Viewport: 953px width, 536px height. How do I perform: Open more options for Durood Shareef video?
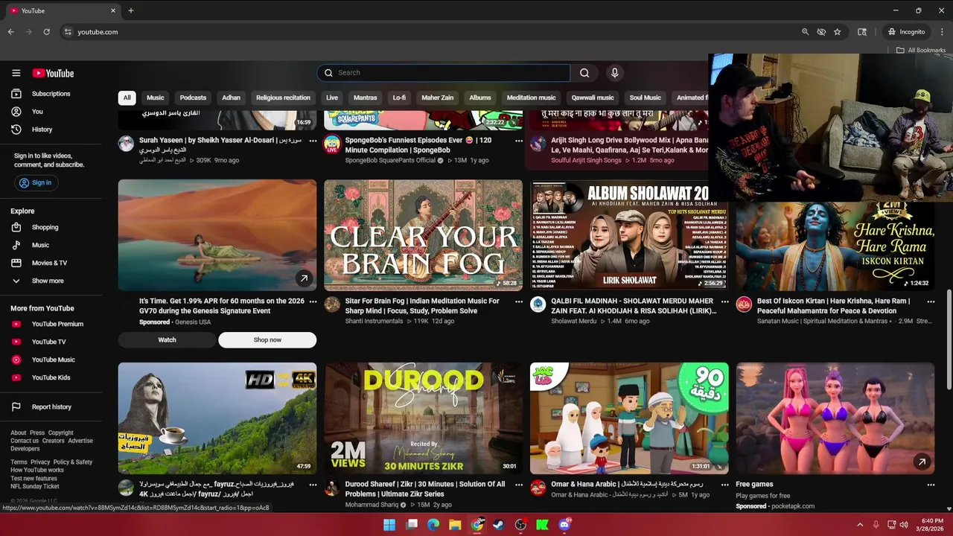point(519,485)
